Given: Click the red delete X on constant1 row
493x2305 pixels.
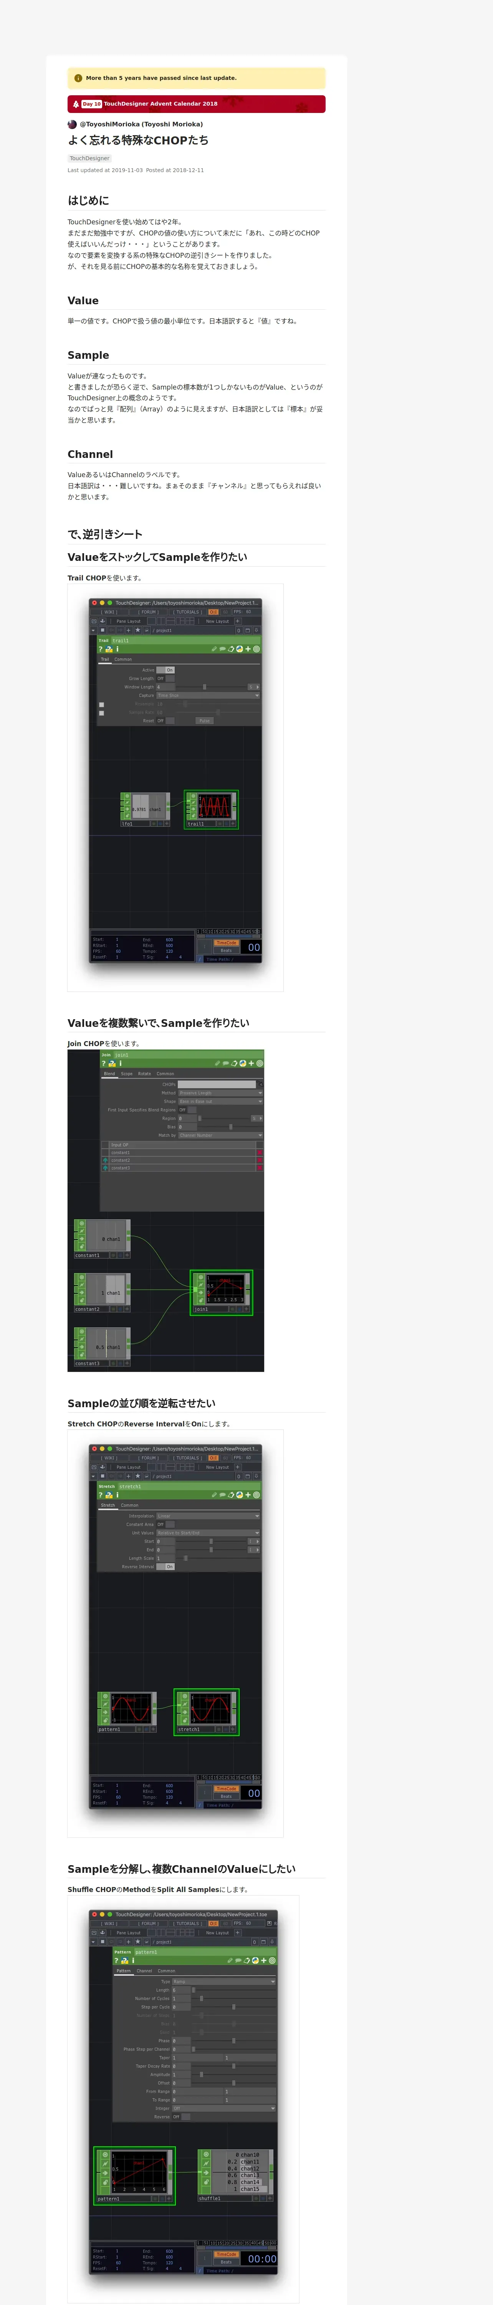Looking at the screenshot, I should [x=260, y=1152].
